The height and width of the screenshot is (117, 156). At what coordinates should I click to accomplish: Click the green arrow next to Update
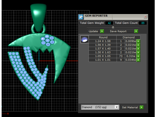102,31
